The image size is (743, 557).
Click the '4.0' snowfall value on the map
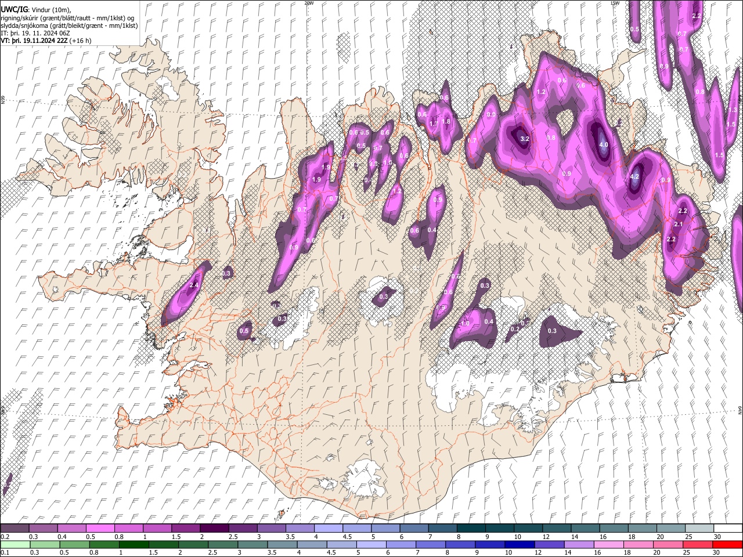tap(604, 145)
